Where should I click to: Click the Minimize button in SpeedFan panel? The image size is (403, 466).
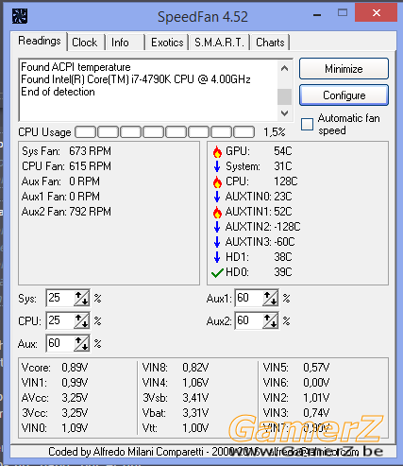[344, 69]
